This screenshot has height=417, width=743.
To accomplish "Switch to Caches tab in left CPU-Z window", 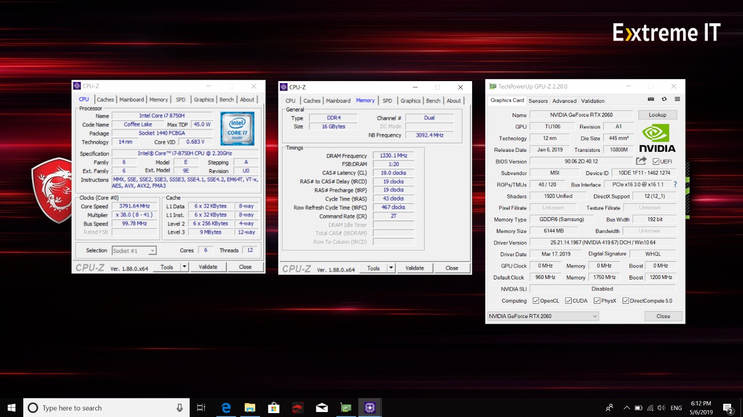I will [105, 99].
